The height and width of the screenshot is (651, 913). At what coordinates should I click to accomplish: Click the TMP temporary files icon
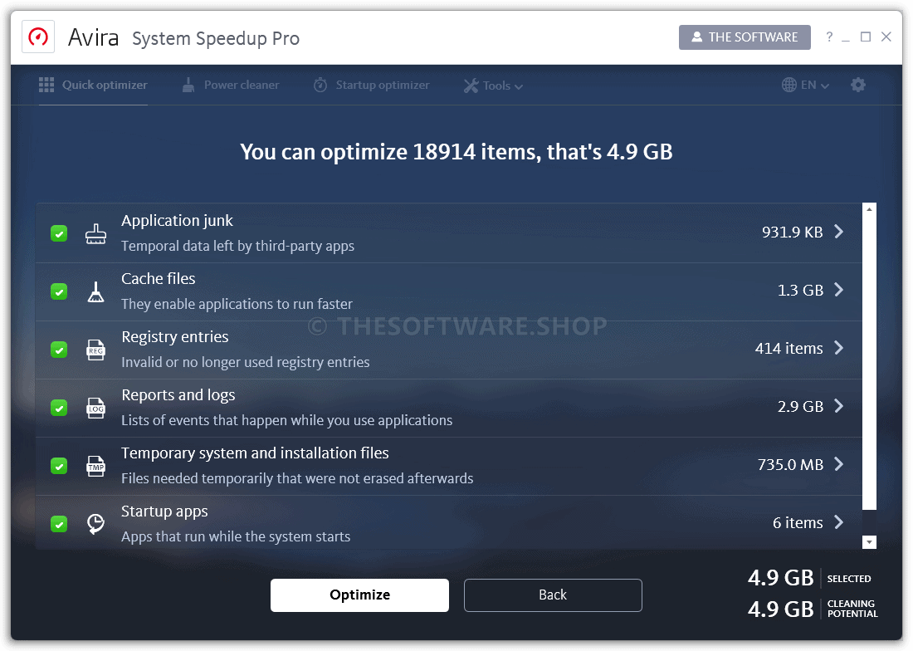pos(95,467)
